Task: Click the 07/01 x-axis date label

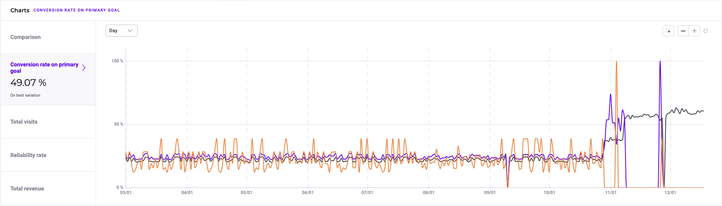Action: [367, 192]
